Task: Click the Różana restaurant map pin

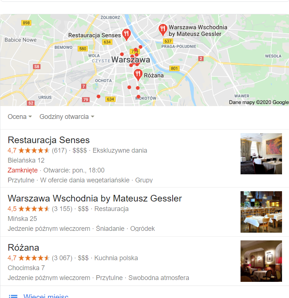Action: 138,75
